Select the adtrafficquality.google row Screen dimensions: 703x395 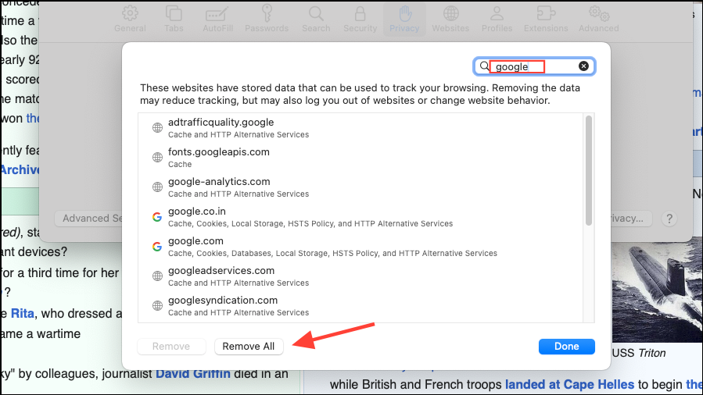tap(360, 128)
